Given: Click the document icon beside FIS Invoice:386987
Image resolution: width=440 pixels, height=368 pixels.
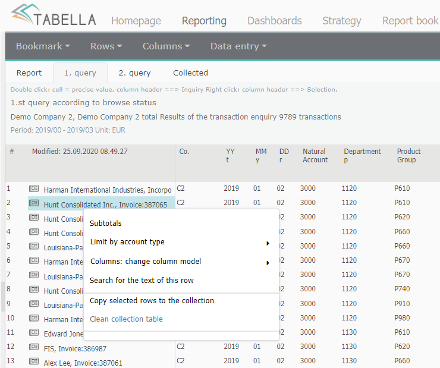Looking at the screenshot, I should [x=34, y=347].
